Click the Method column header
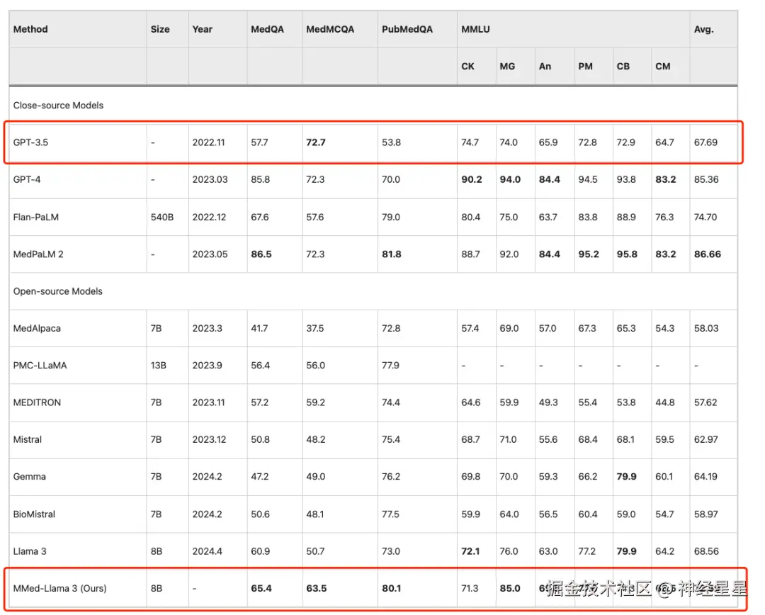The height and width of the screenshot is (615, 765). [30, 30]
